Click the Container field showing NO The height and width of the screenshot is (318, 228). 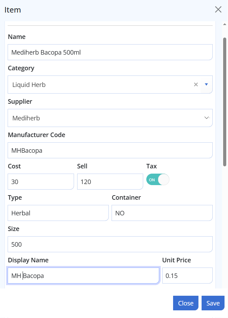(x=162, y=213)
